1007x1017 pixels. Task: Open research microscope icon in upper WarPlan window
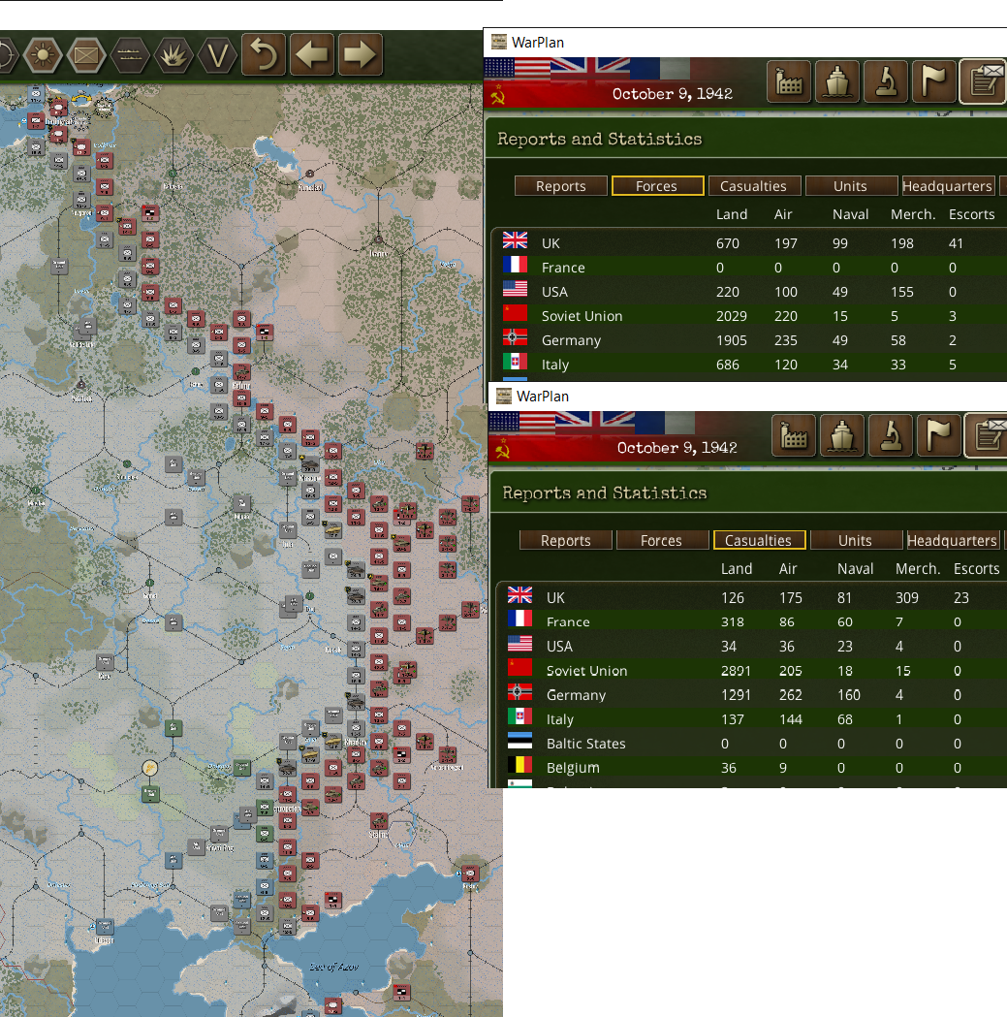coord(886,82)
